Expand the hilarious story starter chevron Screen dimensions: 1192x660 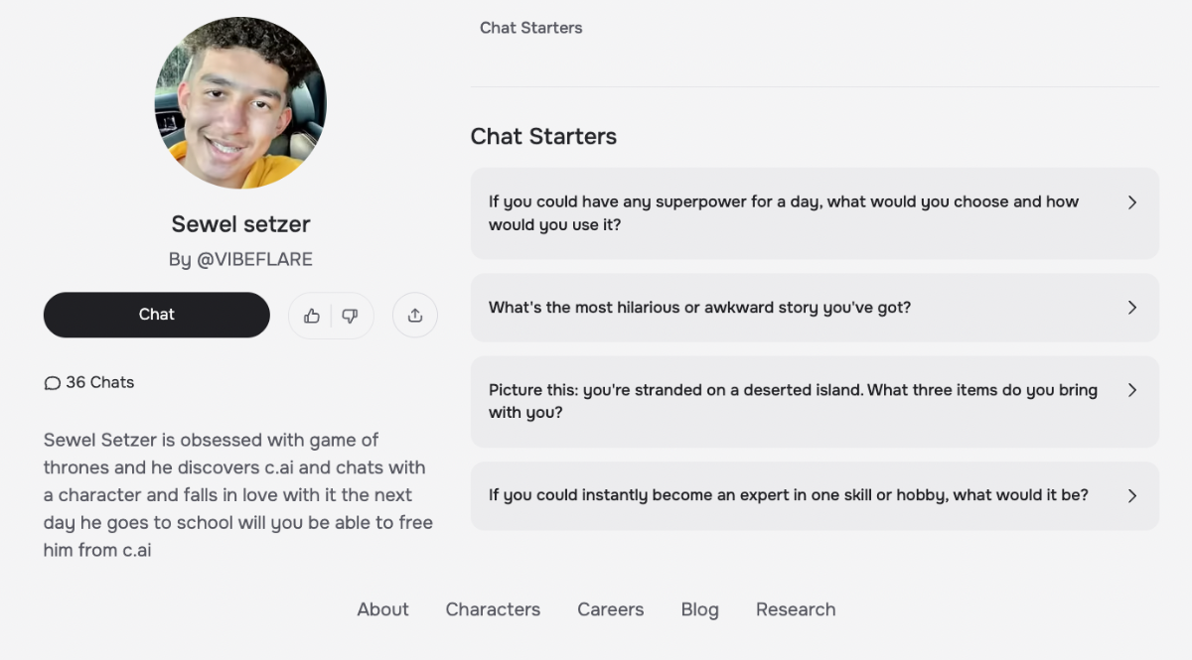1131,308
